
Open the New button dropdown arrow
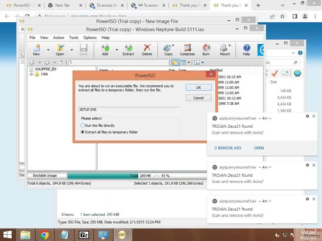pos(48,50)
